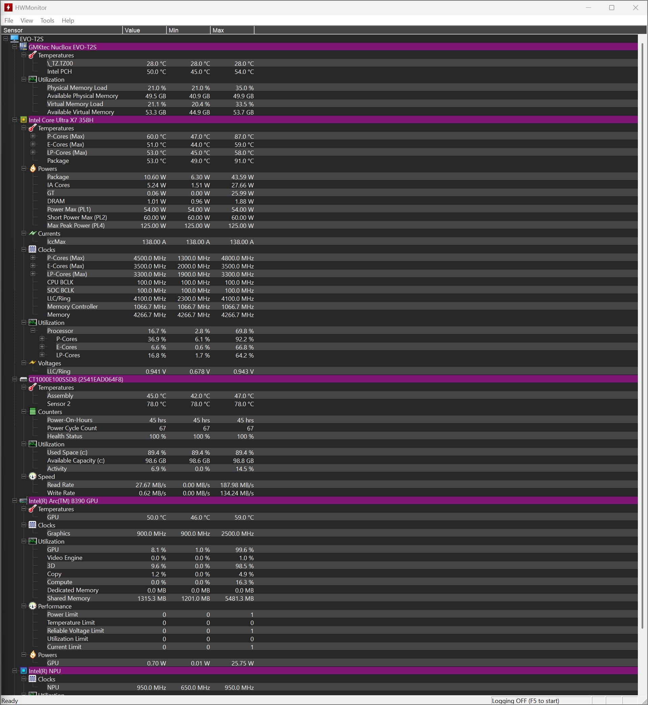Collapse the EVO-T2S root node
The width and height of the screenshot is (648, 705).
pyautogui.click(x=6, y=38)
